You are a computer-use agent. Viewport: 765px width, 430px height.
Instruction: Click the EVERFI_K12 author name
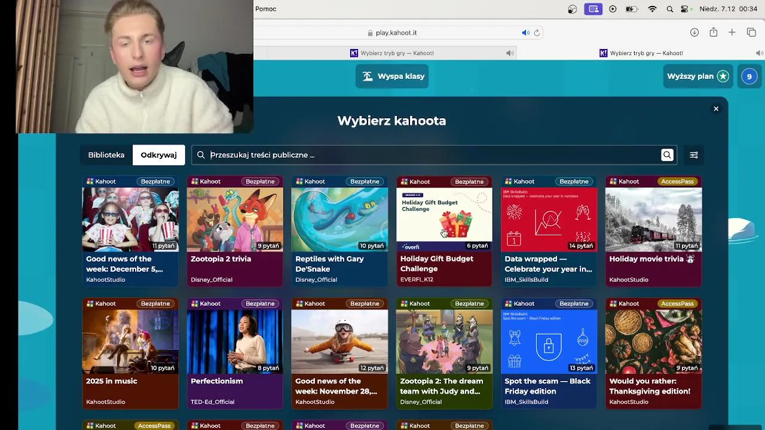(x=417, y=279)
